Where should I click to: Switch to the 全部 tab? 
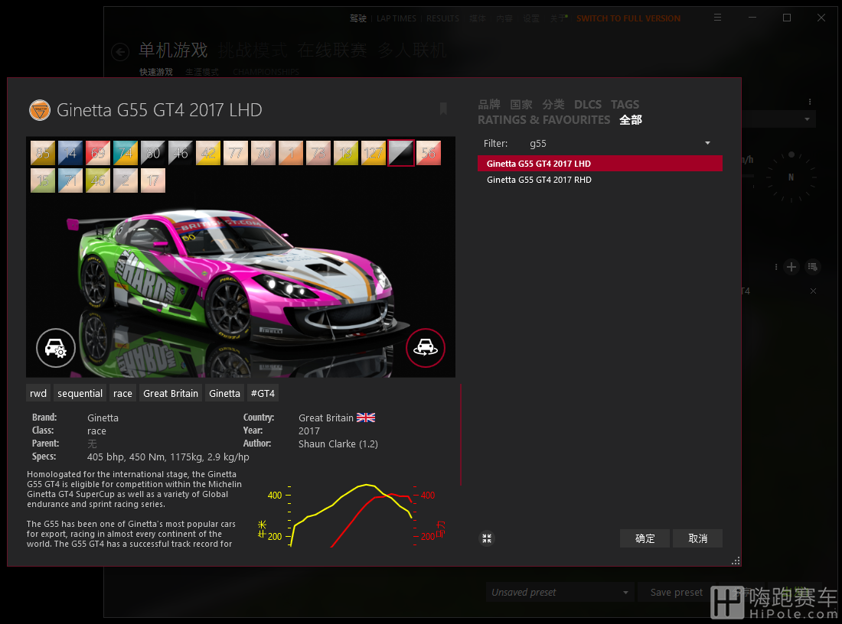click(631, 119)
